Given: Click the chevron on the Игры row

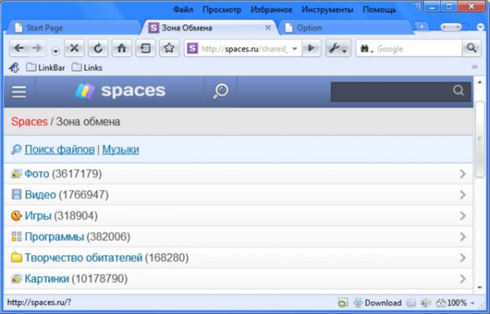Looking at the screenshot, I should point(463,215).
